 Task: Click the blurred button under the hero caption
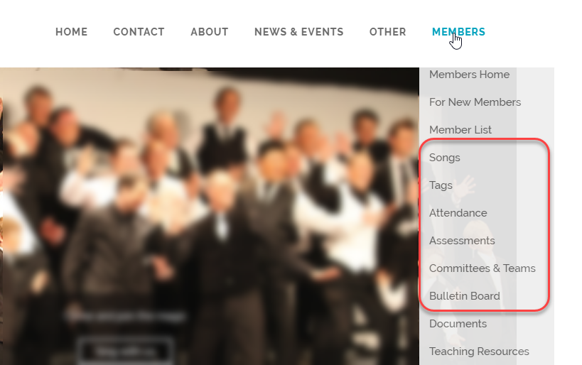(125, 351)
